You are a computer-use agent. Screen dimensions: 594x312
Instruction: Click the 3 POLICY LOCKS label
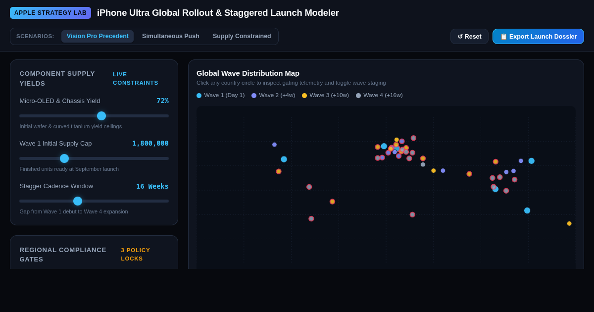pyautogui.click(x=136, y=255)
